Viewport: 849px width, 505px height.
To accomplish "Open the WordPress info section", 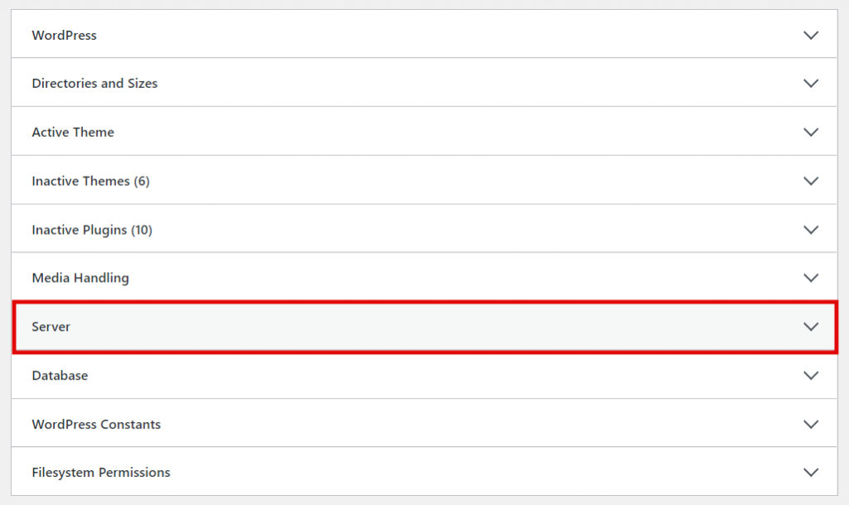I will tap(64, 35).
